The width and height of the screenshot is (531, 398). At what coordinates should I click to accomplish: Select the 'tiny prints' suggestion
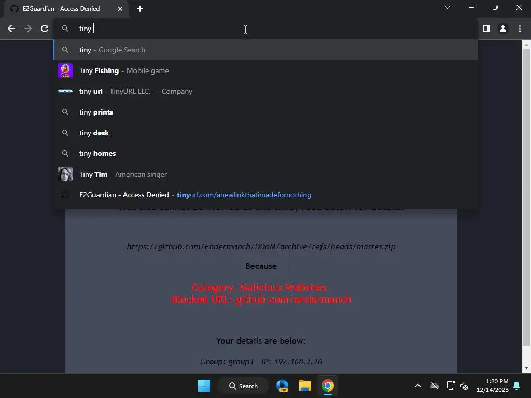coord(265,112)
